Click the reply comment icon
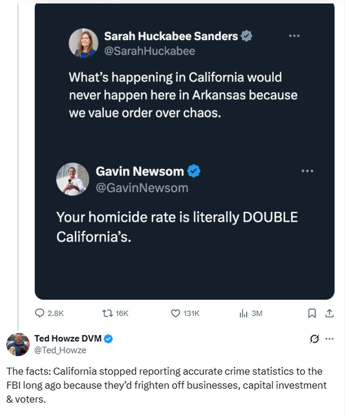Image resolution: width=349 pixels, height=416 pixels. click(40, 313)
